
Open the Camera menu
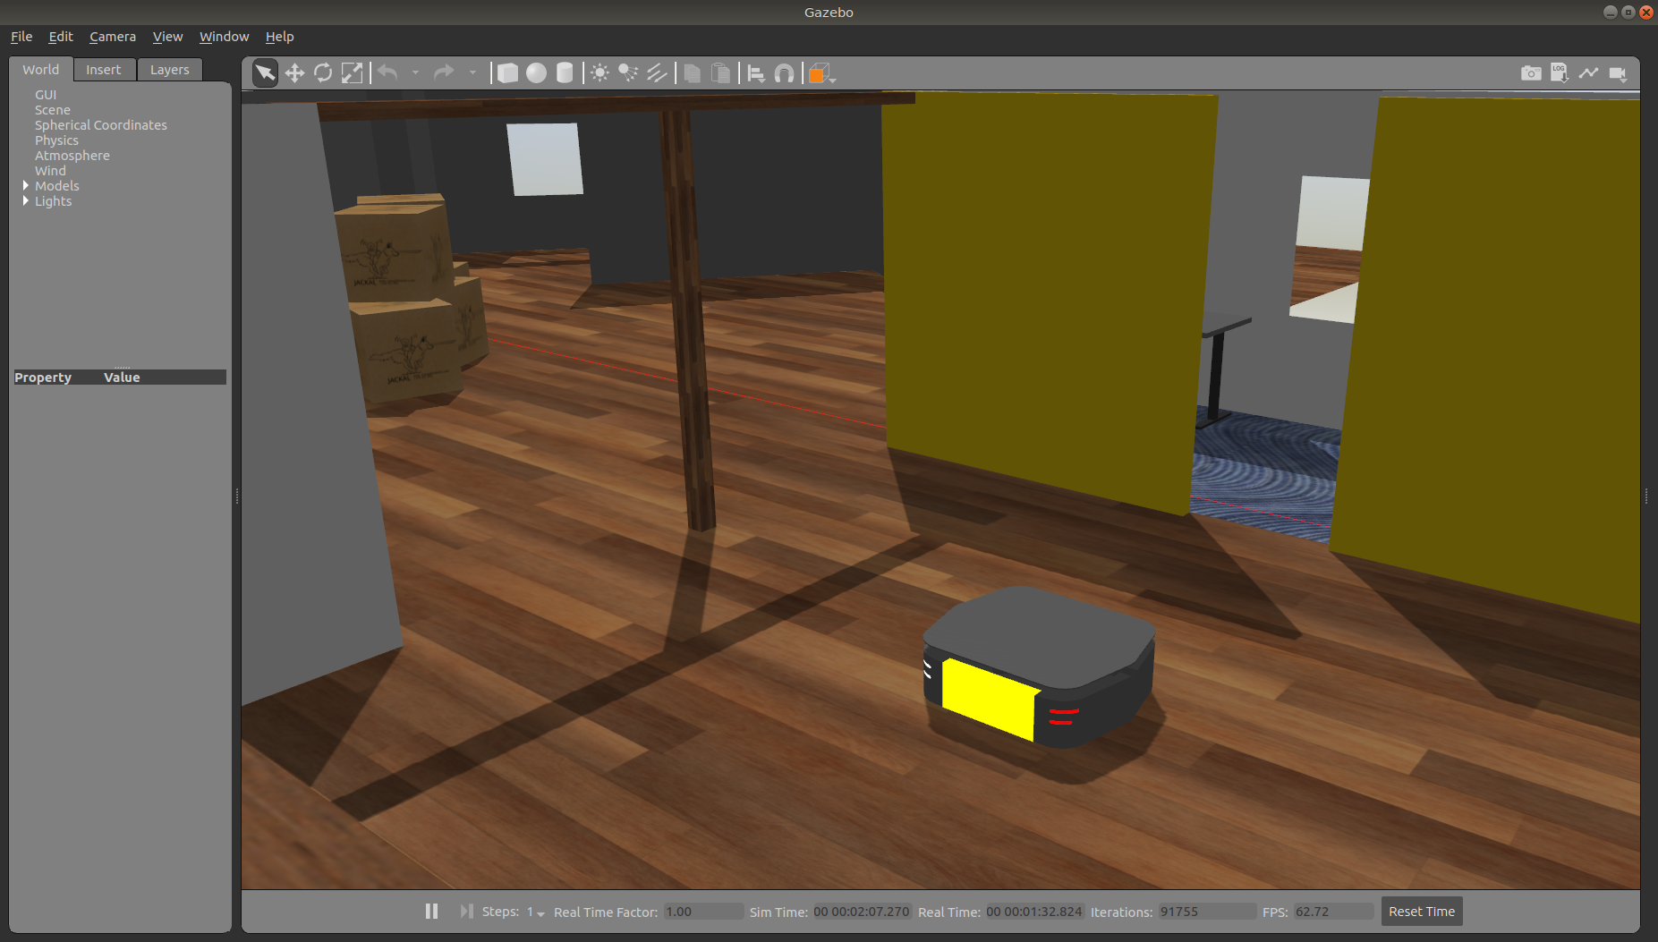tap(113, 37)
